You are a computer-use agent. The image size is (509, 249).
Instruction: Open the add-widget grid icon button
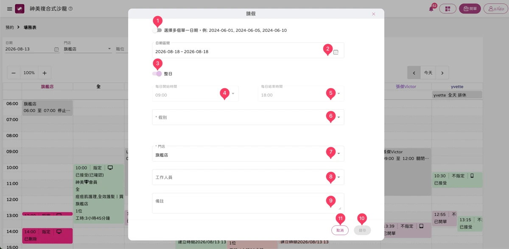click(447, 8)
